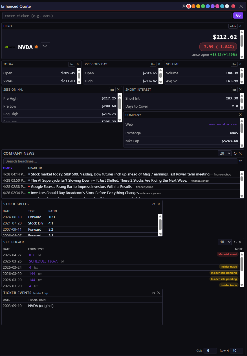
Task: Close the Short Interest panel
Action: click(240, 90)
